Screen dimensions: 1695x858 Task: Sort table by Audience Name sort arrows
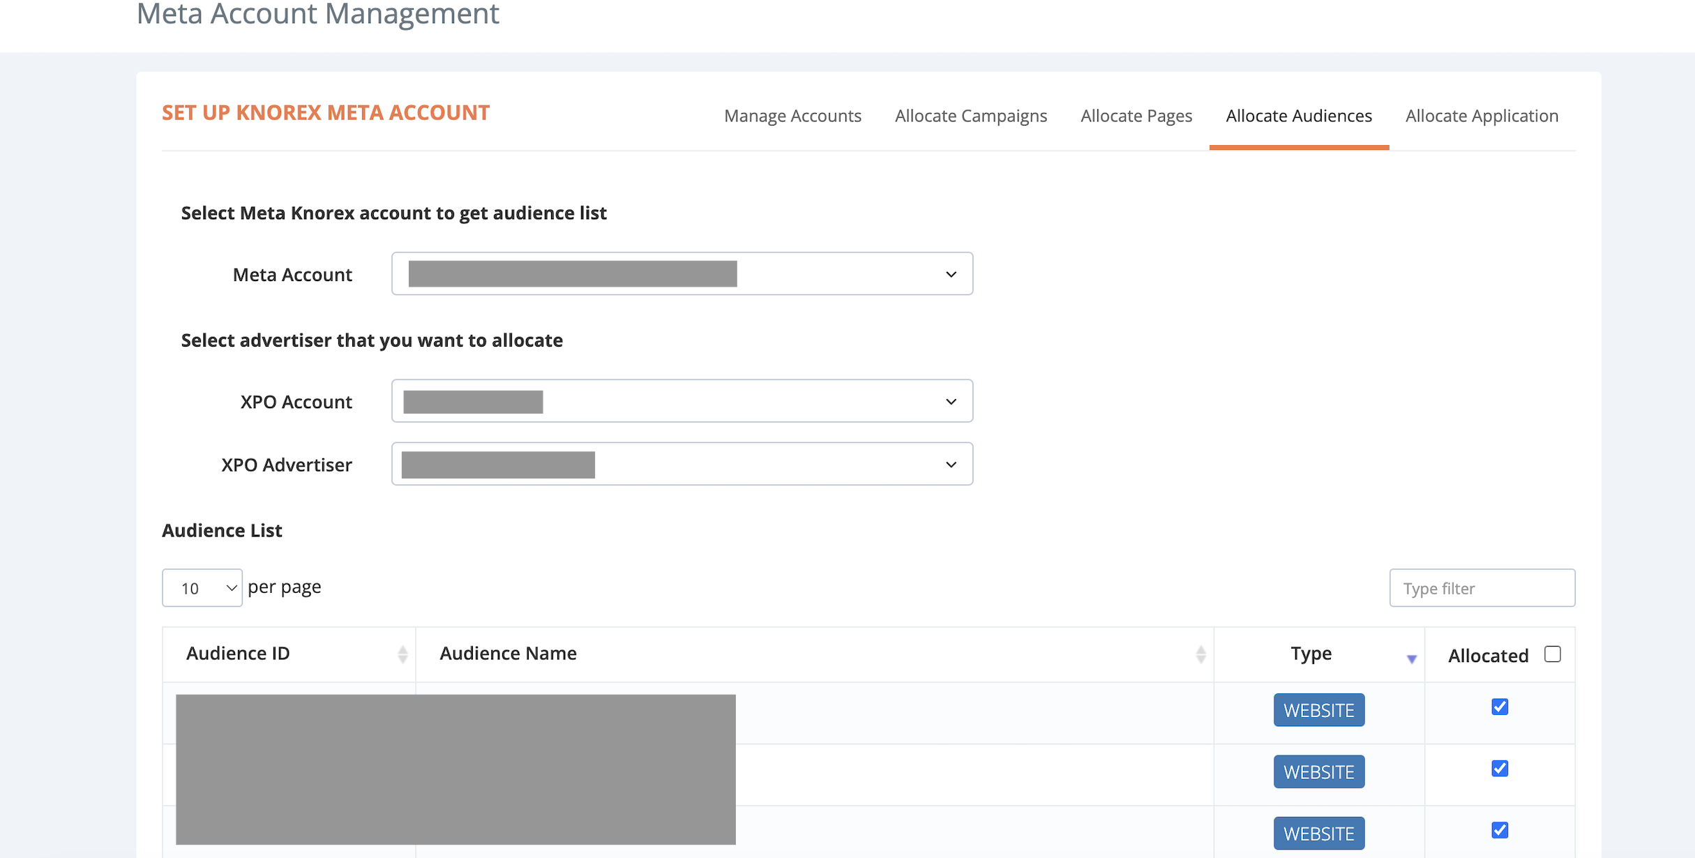(1200, 654)
